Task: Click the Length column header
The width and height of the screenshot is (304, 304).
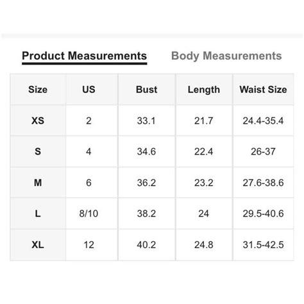Action: coord(204,90)
